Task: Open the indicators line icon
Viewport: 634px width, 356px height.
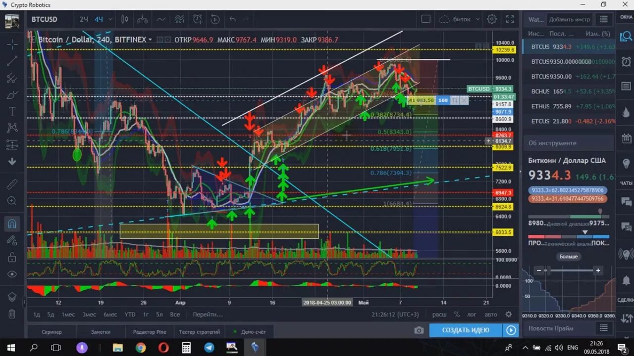Action: 161,19
